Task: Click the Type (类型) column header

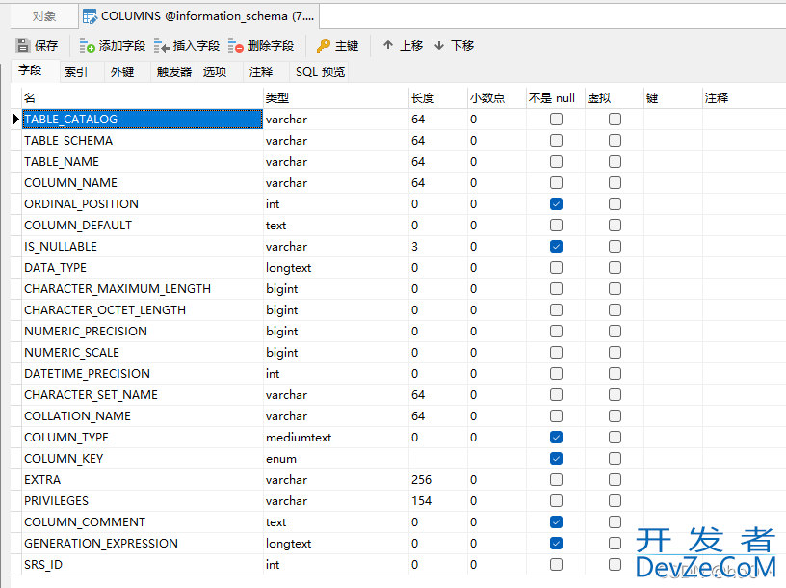Action: click(x=336, y=97)
